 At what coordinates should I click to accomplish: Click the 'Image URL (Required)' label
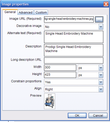tap(25, 19)
